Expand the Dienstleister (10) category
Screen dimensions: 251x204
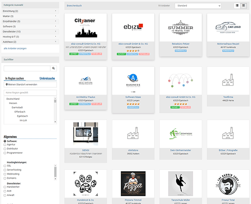tap(30, 32)
